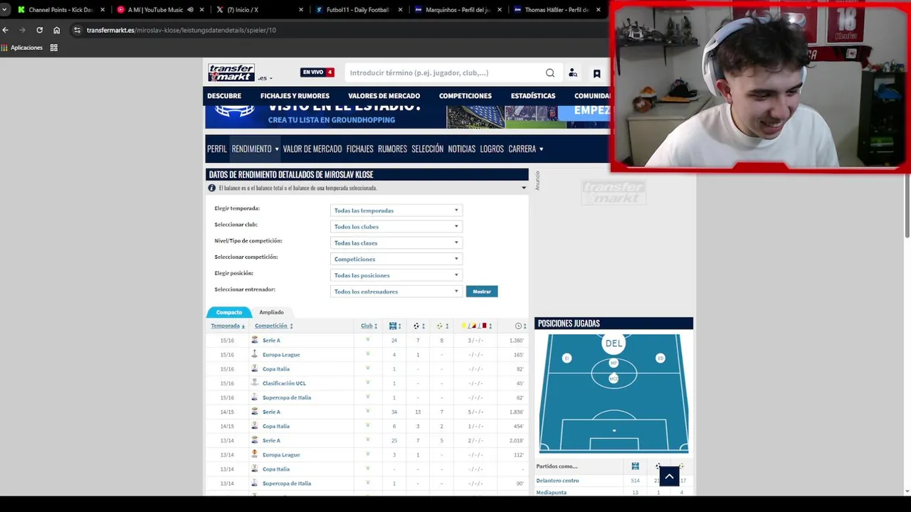The image size is (911, 512).
Task: Open the 'Todos los entrenadores' dropdown
Action: pos(396,292)
